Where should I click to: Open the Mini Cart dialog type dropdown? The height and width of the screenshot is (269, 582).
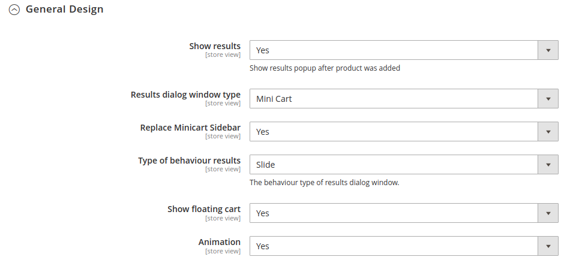point(404,99)
